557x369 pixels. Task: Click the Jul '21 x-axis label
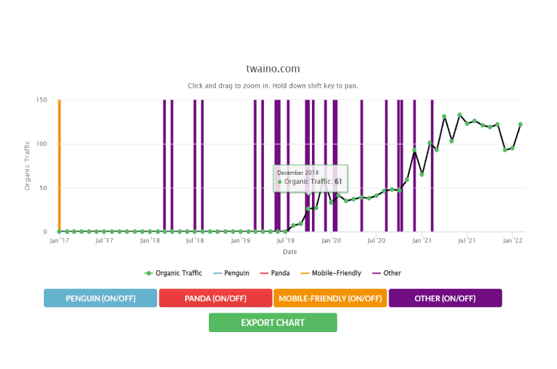point(466,241)
